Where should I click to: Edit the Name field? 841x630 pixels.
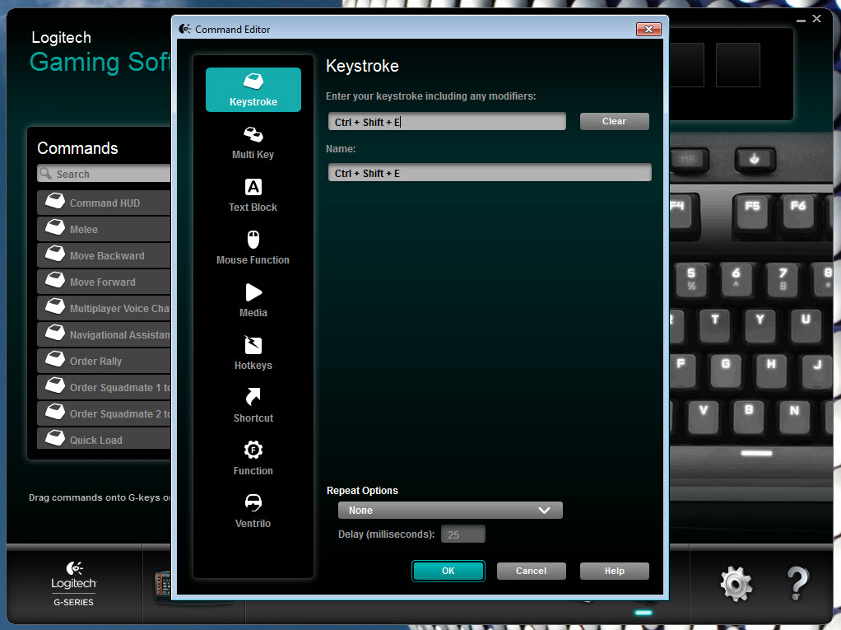point(490,173)
